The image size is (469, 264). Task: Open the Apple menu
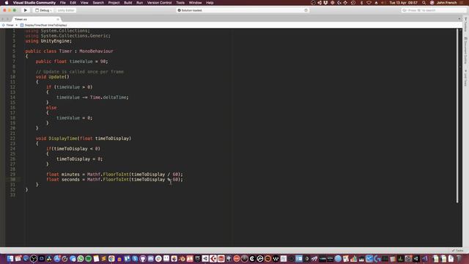pyautogui.click(x=7, y=3)
